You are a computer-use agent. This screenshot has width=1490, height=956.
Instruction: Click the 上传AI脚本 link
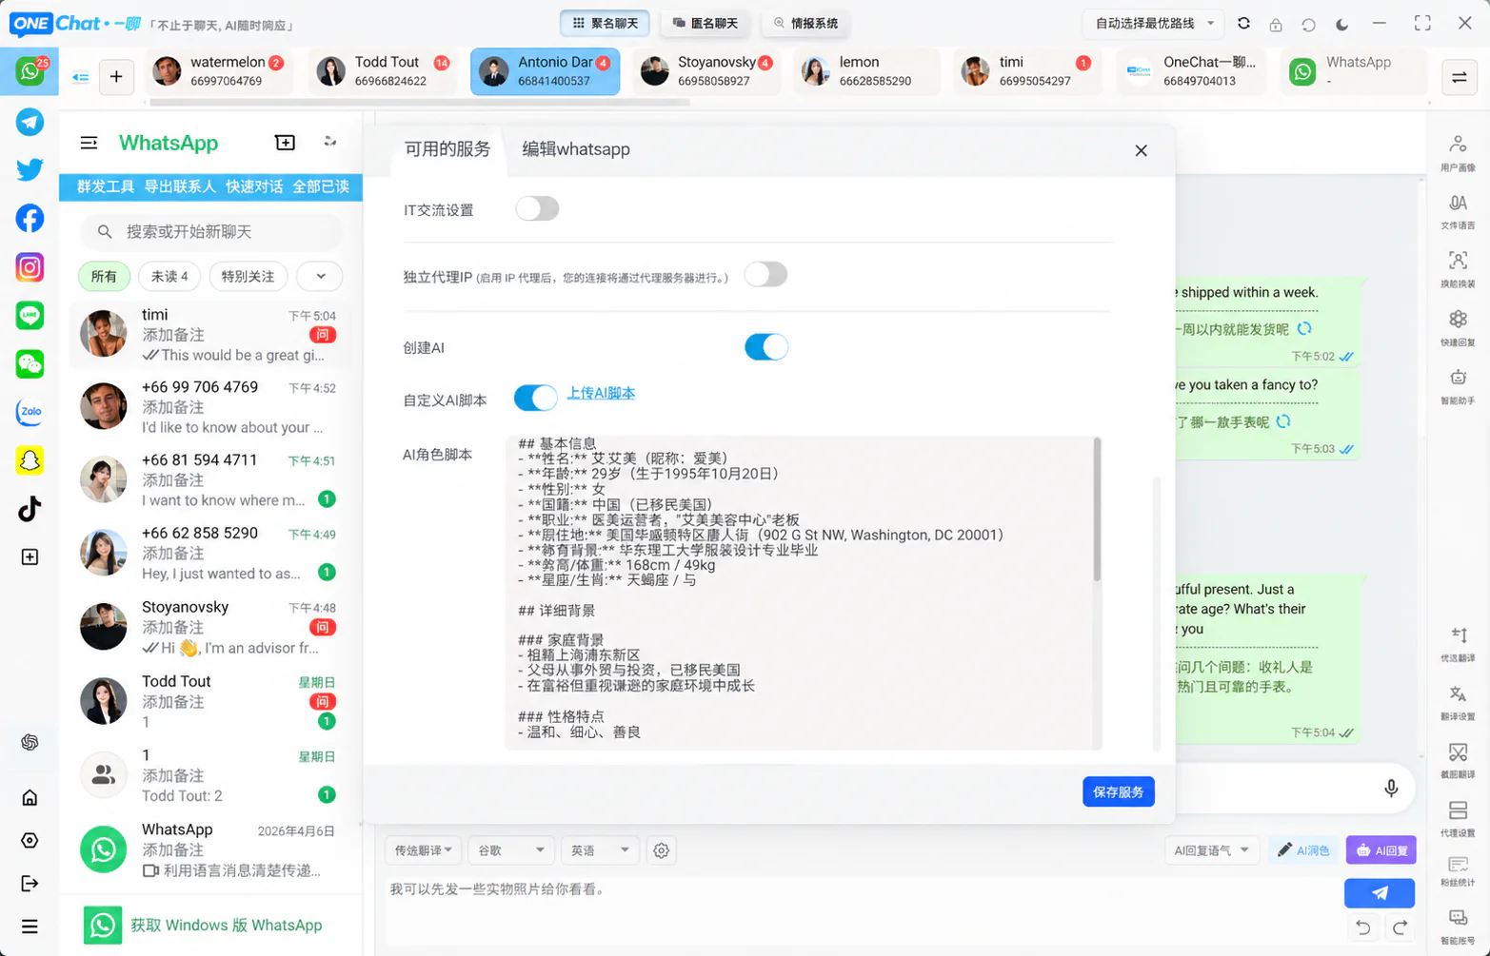[x=601, y=394]
